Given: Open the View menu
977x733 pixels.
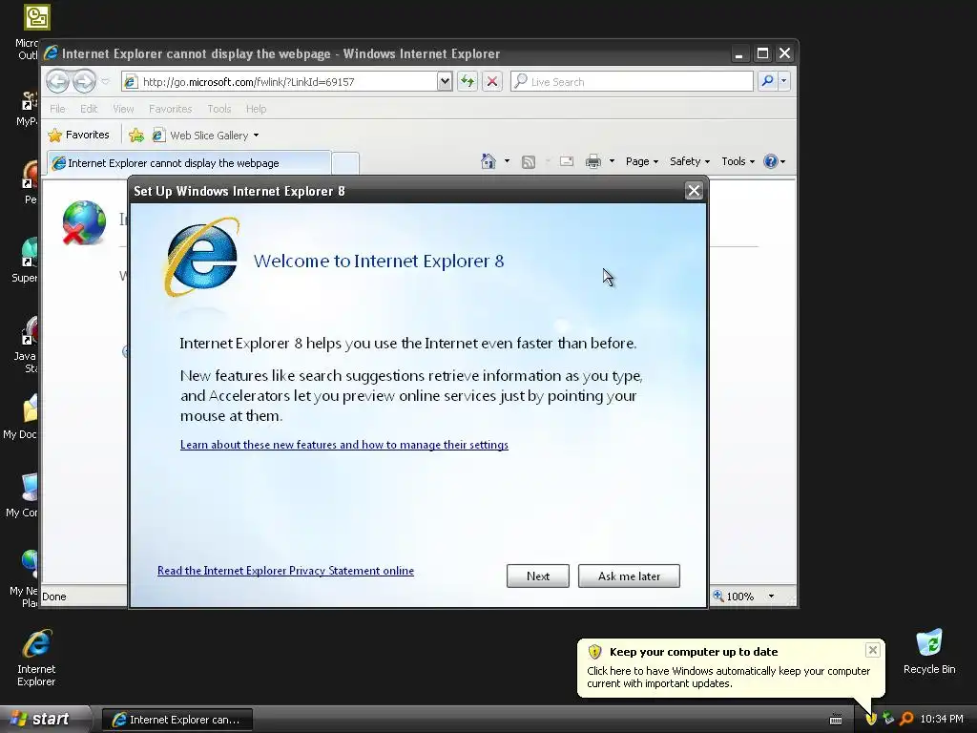Looking at the screenshot, I should (123, 109).
